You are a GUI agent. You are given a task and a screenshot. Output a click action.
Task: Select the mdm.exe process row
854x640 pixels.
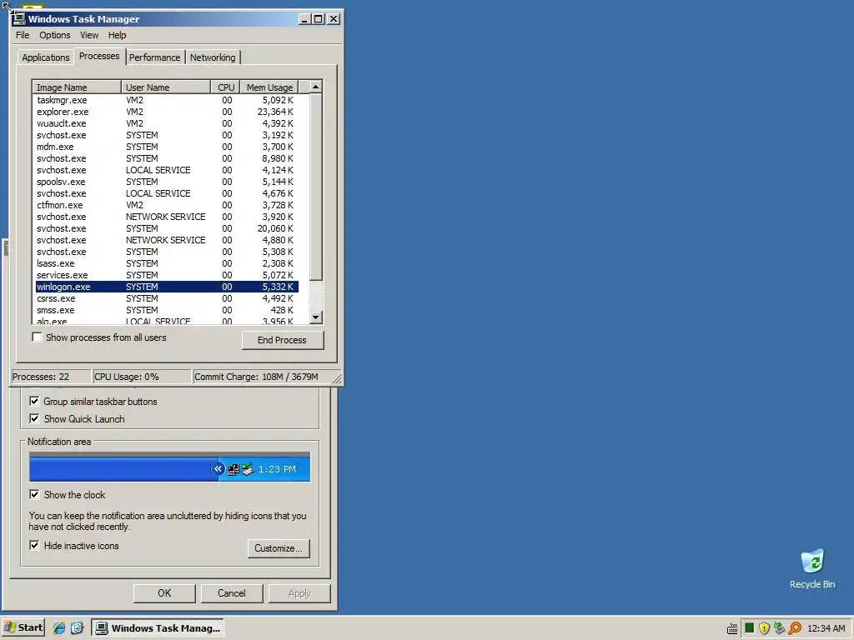167,147
